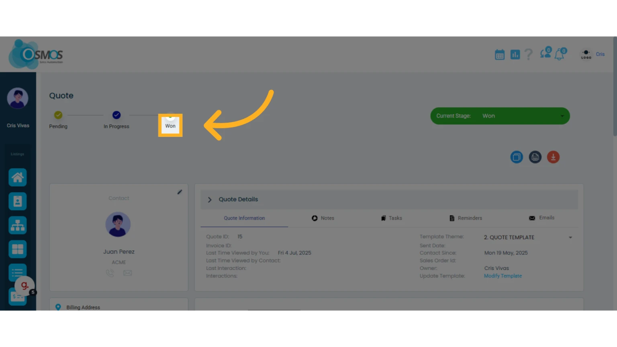
Task: Open the contacts sidebar icon
Action: coord(18,201)
